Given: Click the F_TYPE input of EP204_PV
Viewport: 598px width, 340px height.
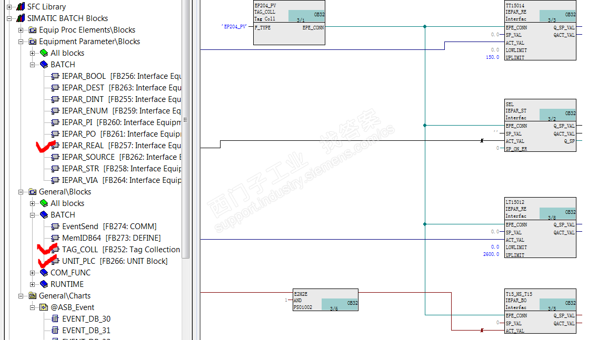Looking at the screenshot, I should (263, 28).
